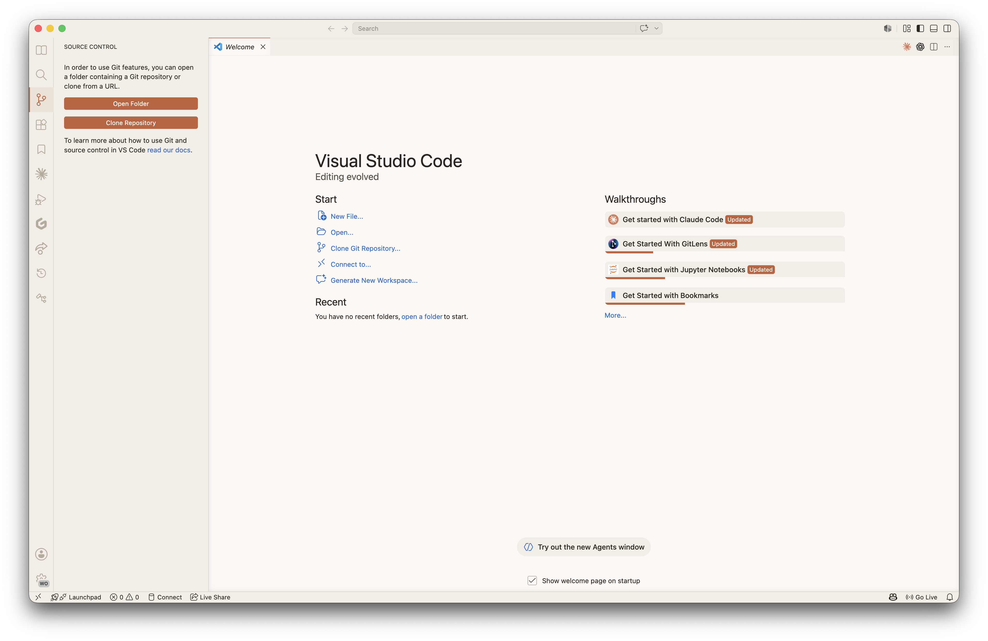Screen dimensions: 988x641
Task: Open errors and warnings count in status bar
Action: click(125, 597)
